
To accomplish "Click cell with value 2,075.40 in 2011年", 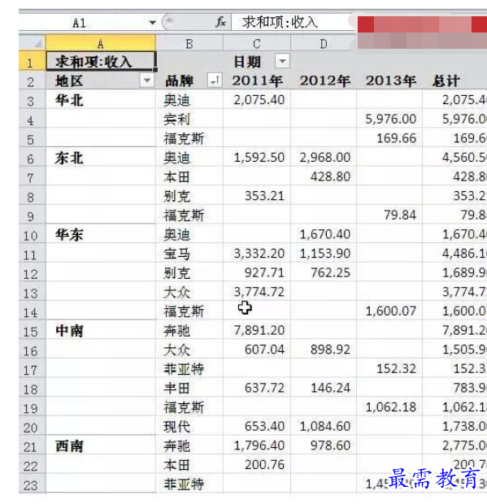I will [257, 100].
